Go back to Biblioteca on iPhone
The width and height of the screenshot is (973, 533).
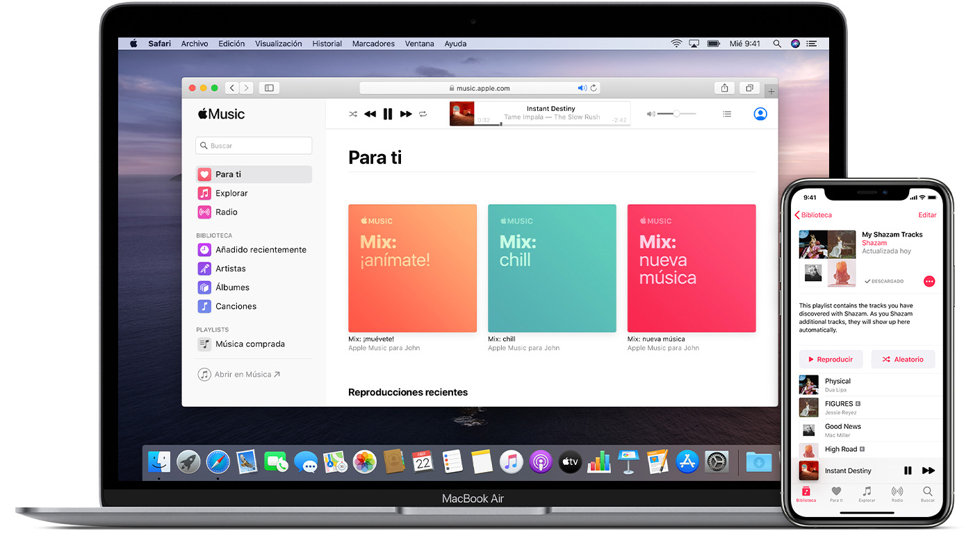pos(813,215)
